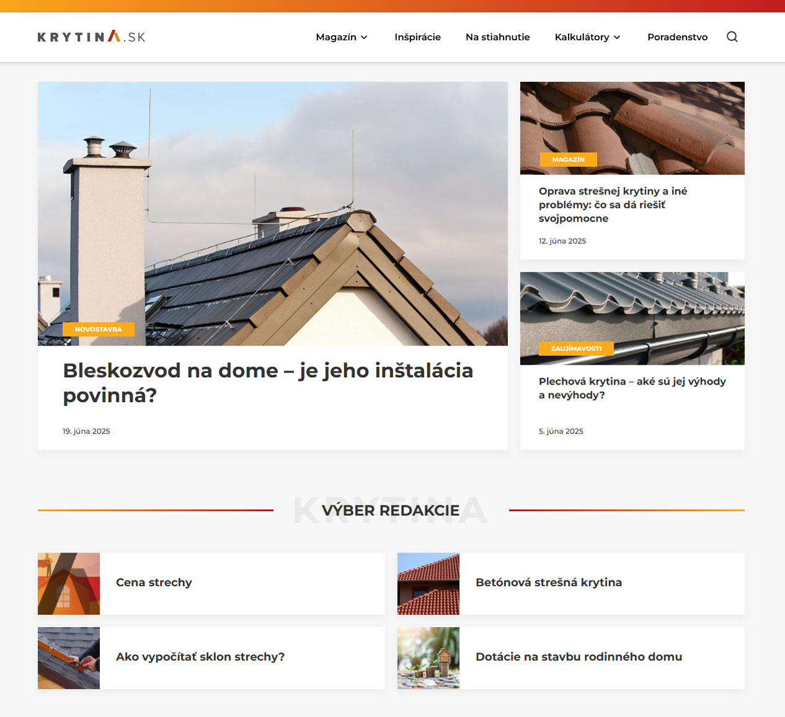Select the ZAUJÍMAVOSTI category tag
The image size is (785, 717).
(x=576, y=349)
